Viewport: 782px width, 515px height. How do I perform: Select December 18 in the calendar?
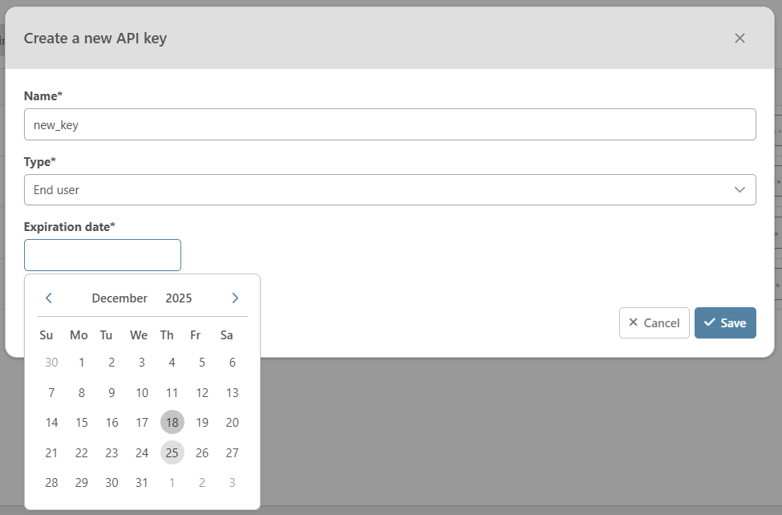pyautogui.click(x=172, y=423)
